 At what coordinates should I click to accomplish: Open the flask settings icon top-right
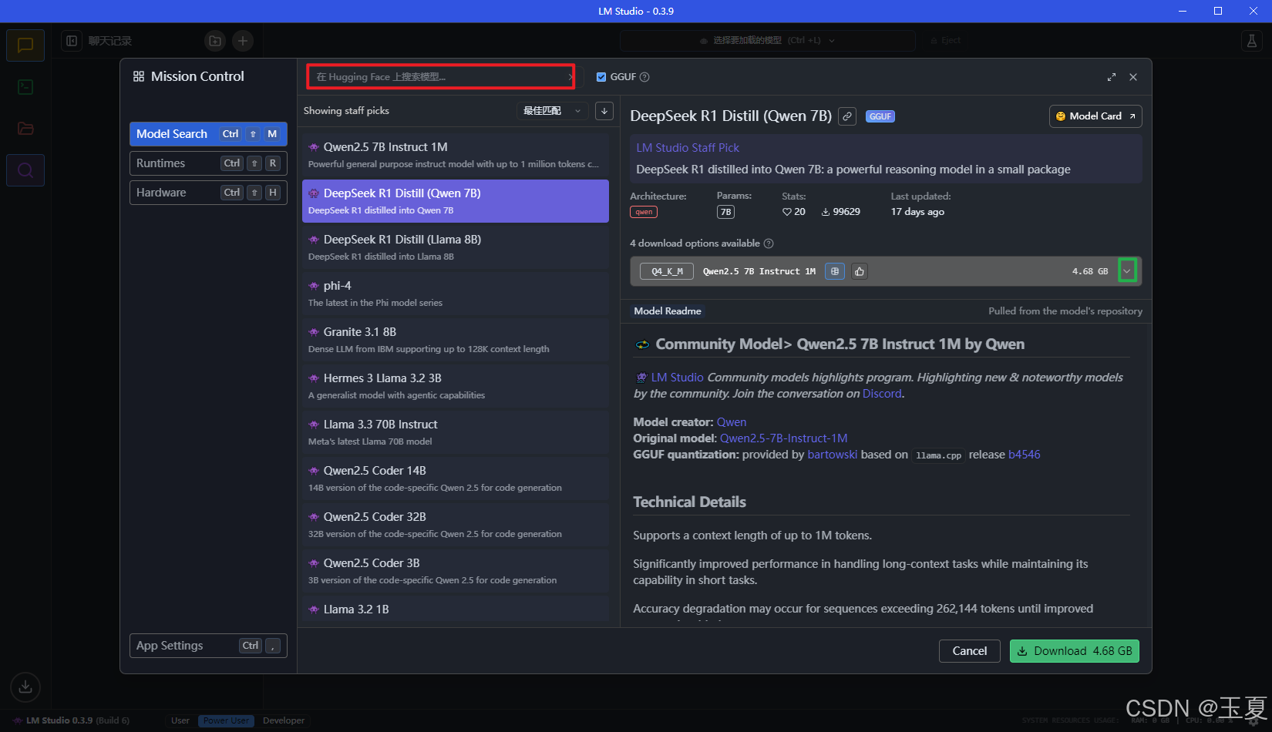(1252, 41)
